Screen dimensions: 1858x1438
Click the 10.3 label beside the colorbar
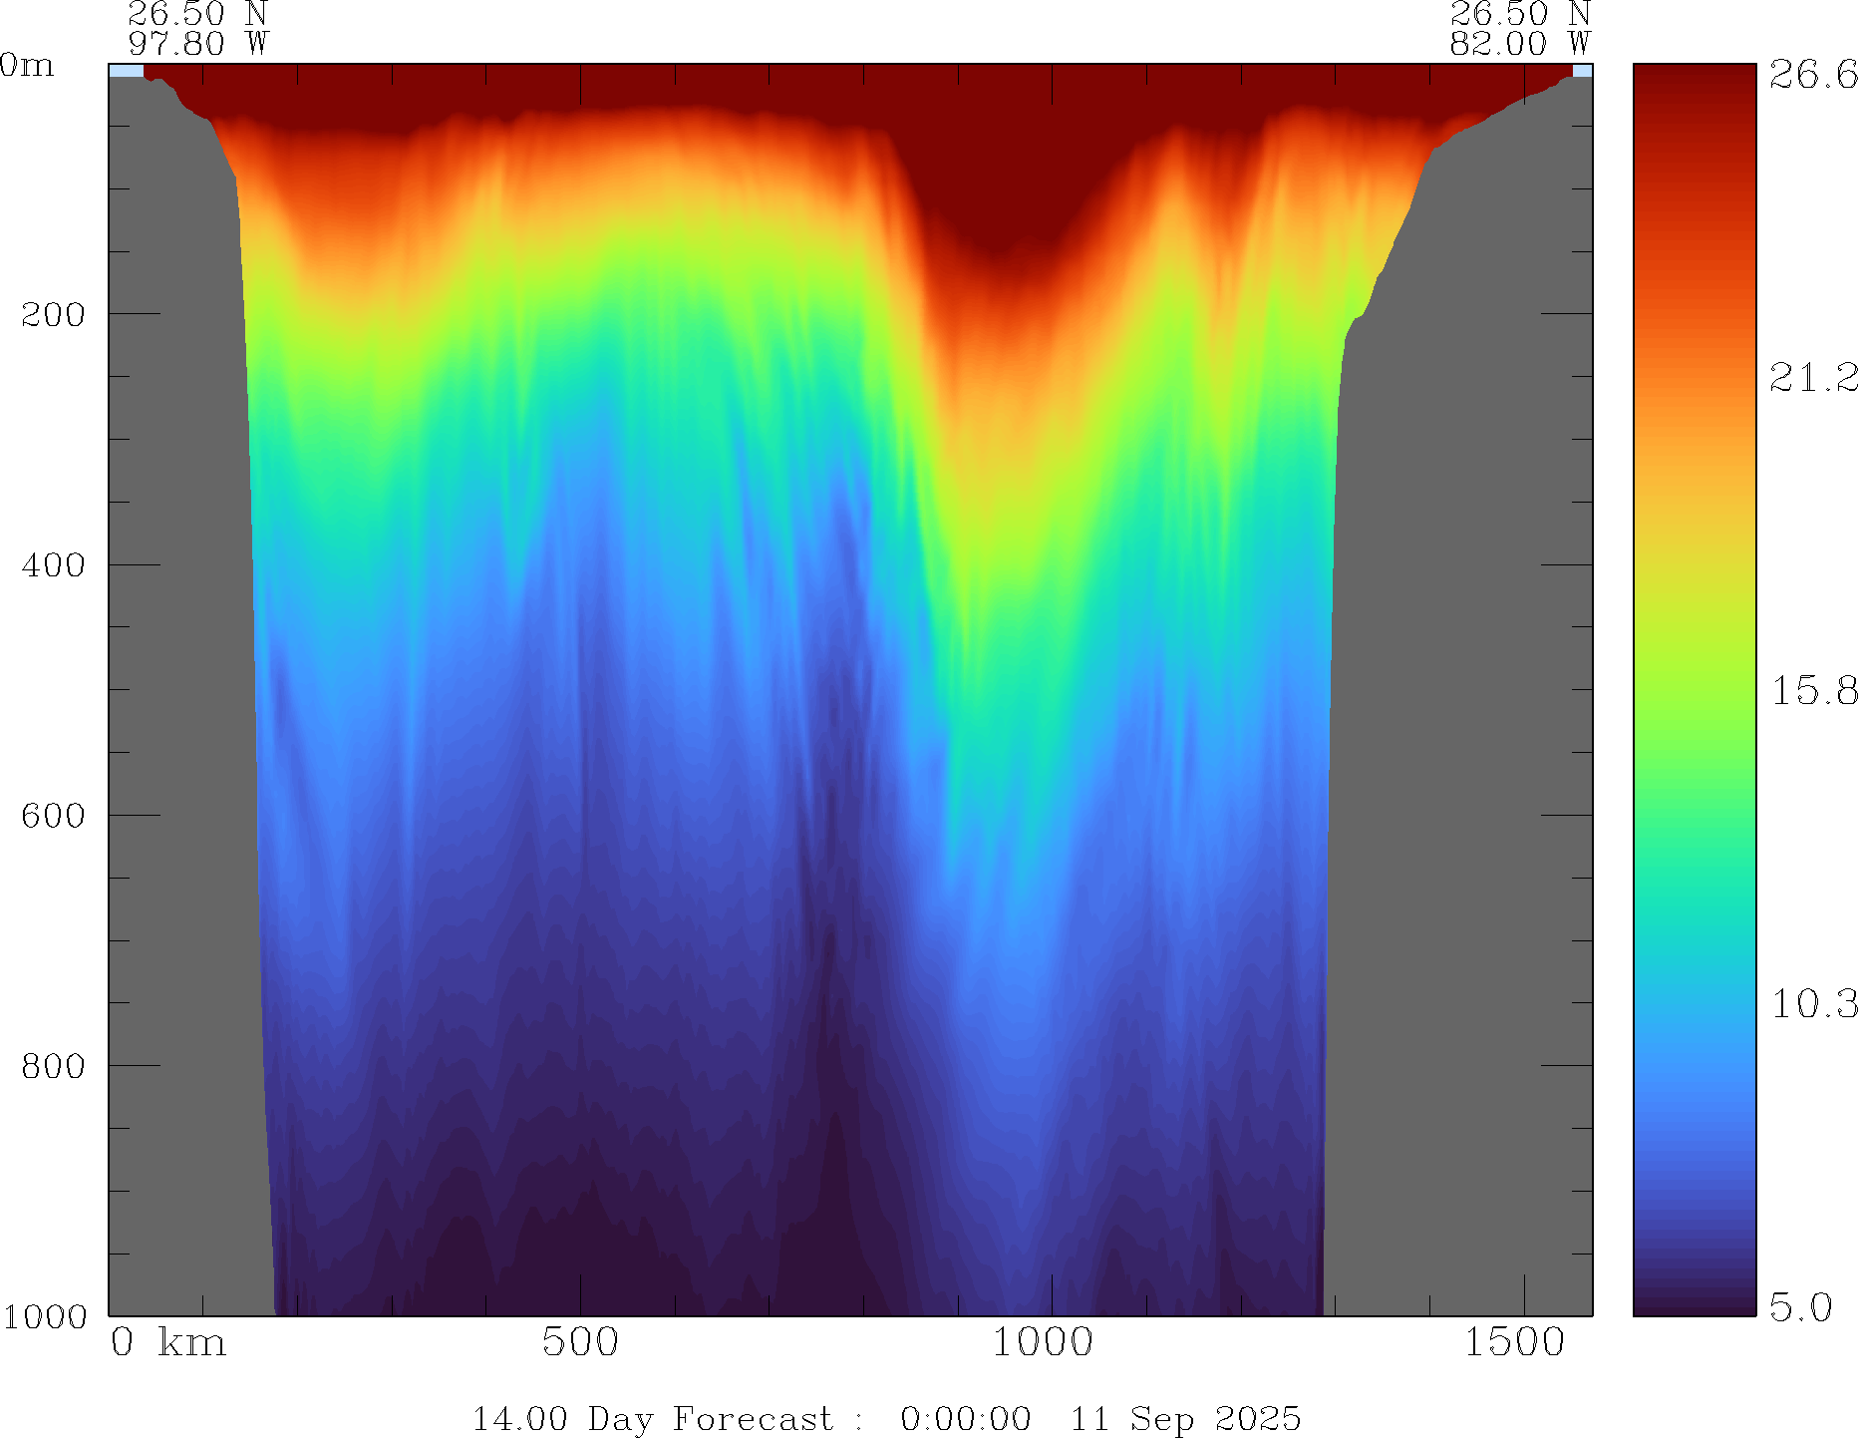[x=1812, y=1003]
